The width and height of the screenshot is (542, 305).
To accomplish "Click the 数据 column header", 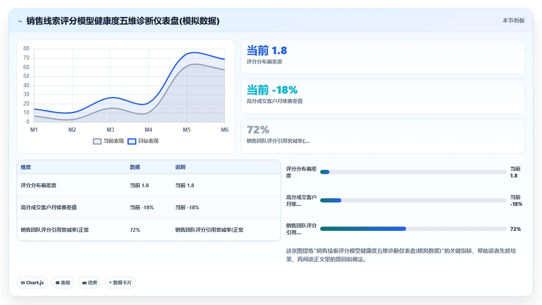I will (x=135, y=167).
